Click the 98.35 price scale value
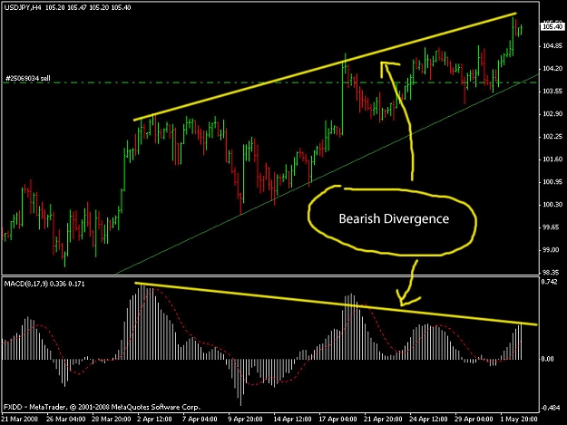 click(551, 273)
